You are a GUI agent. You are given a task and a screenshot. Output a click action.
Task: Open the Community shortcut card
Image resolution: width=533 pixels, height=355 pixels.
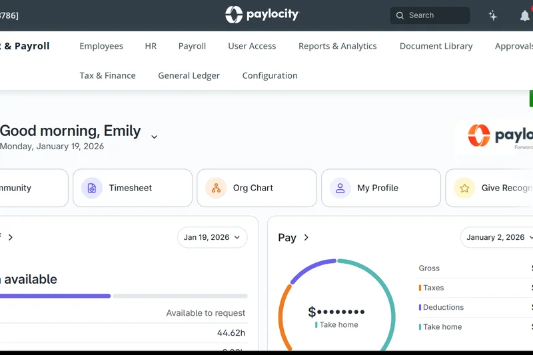click(34, 188)
